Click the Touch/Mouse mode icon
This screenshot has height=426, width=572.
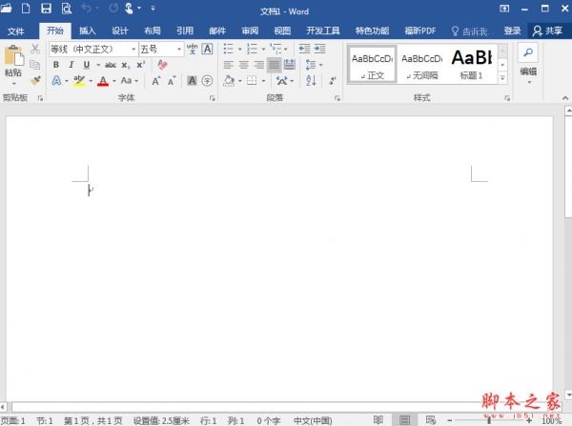(129, 8)
